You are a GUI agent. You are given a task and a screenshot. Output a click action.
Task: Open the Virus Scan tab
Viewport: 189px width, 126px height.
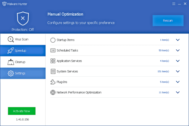tap(23, 39)
